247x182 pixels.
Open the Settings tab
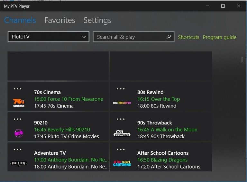pos(97,20)
